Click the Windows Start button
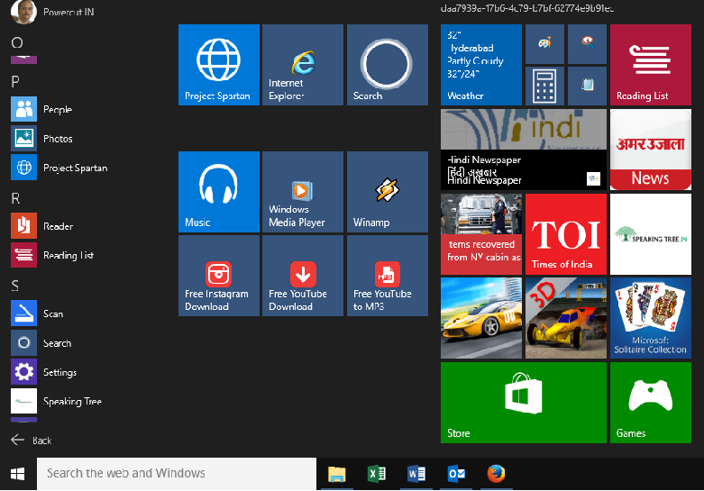The width and height of the screenshot is (704, 491). pyautogui.click(x=17, y=474)
